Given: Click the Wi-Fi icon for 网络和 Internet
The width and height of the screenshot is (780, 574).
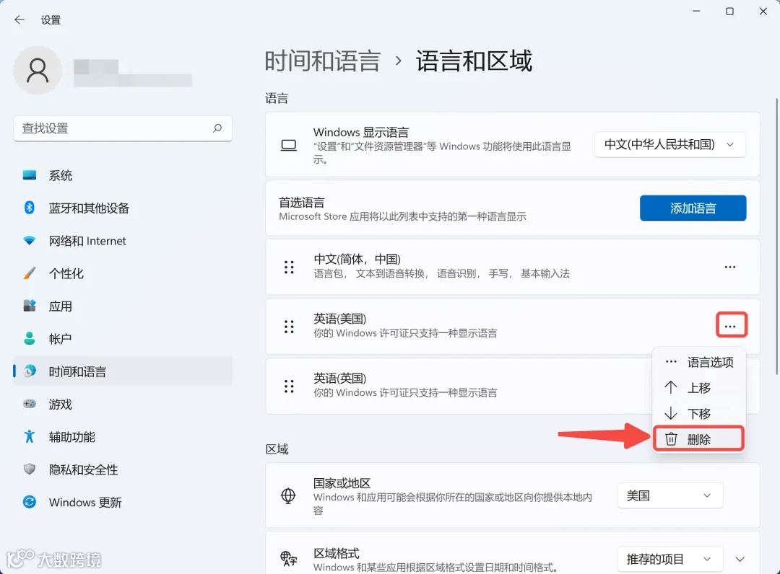Looking at the screenshot, I should [30, 241].
